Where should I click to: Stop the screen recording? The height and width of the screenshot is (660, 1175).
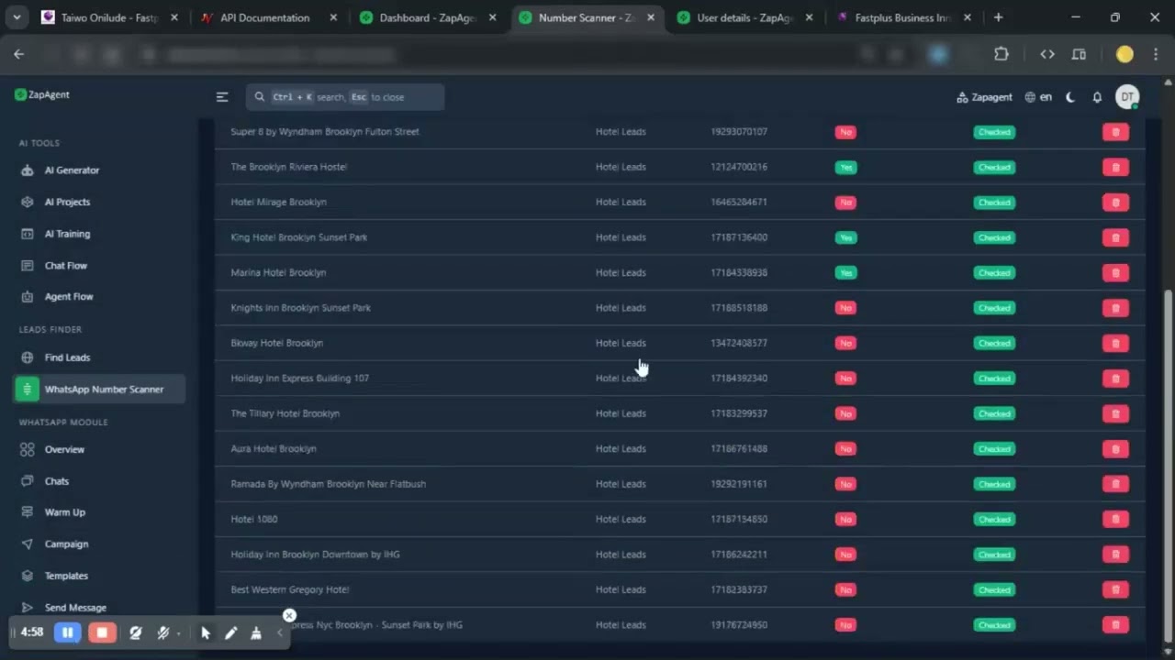coord(102,632)
